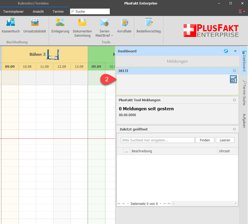Click the PlusFakt Enterprise logo
This screenshot has height=224, width=248.
click(x=211, y=31)
